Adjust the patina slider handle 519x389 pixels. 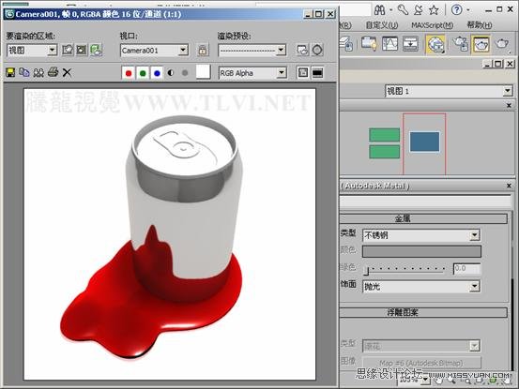pos(366,271)
